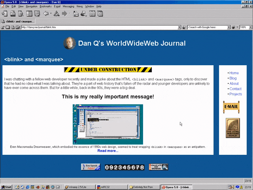253x190 pixels.
Task: Open the Projects link in sidebar
Action: (x=236, y=94)
